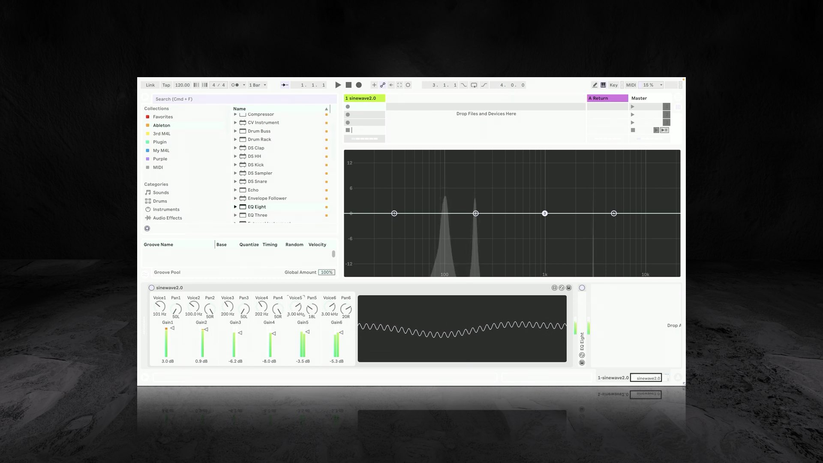Click the Follow playback arrow icon
This screenshot has height=463, width=823.
tap(285, 85)
